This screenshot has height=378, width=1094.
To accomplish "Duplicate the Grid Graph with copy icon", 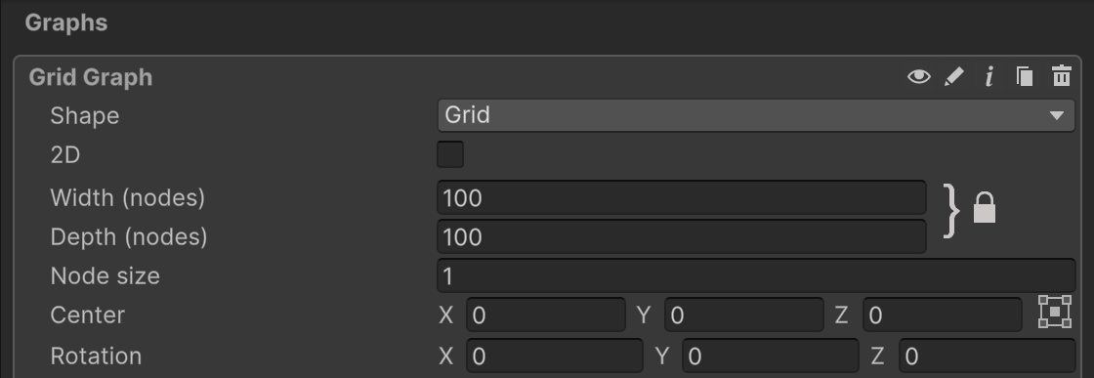I will click(1025, 76).
